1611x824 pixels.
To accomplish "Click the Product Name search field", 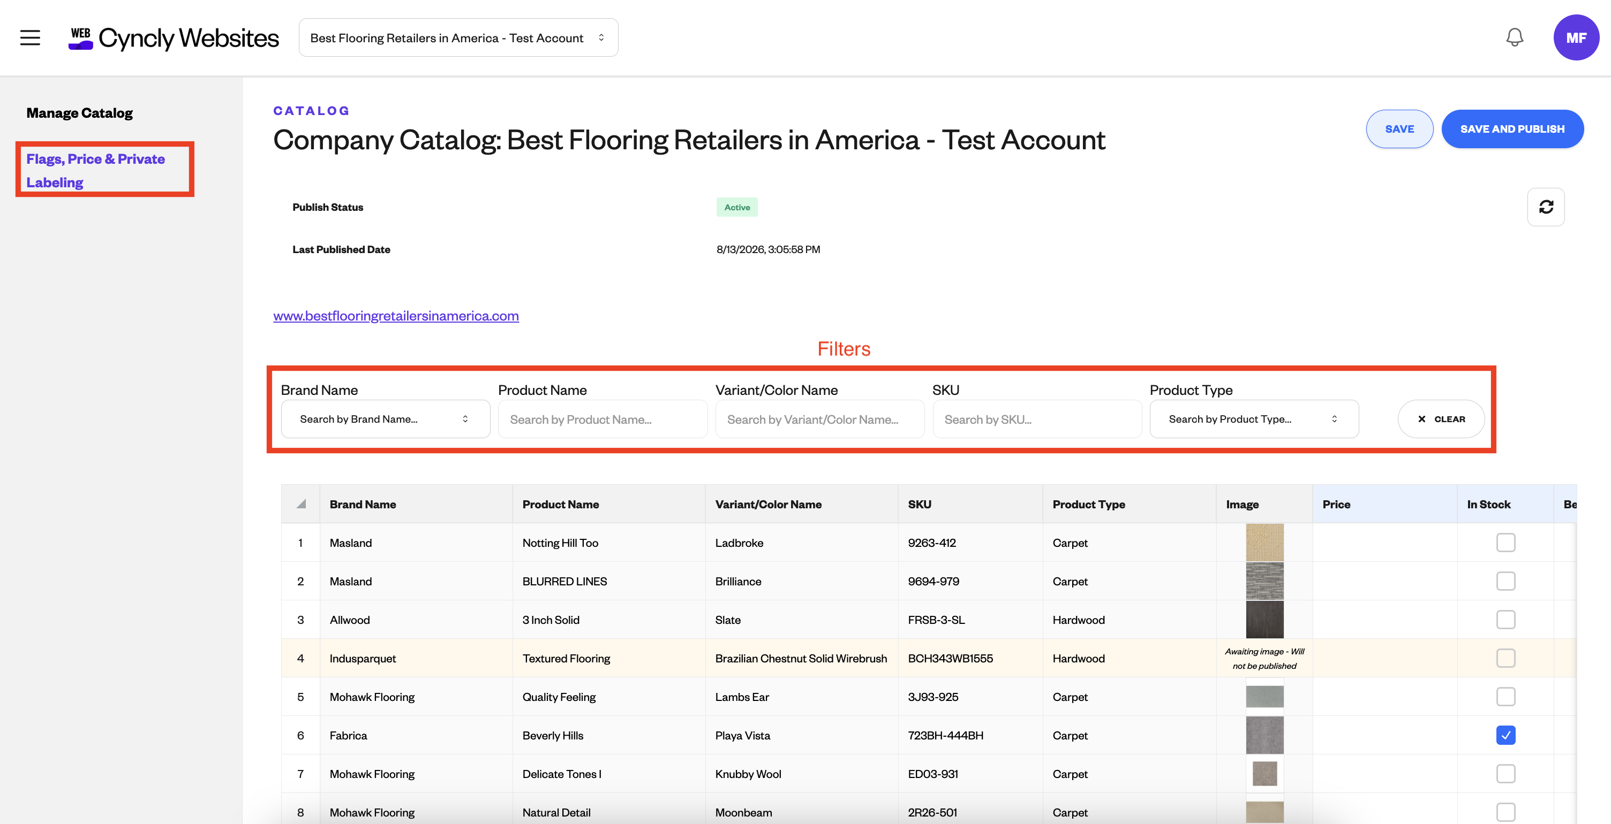I will coord(602,419).
